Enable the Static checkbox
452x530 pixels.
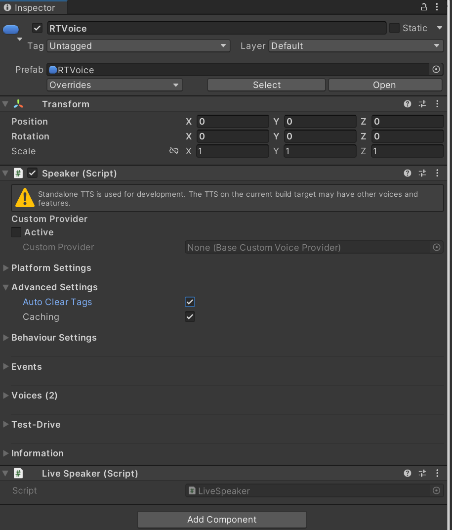pos(394,28)
